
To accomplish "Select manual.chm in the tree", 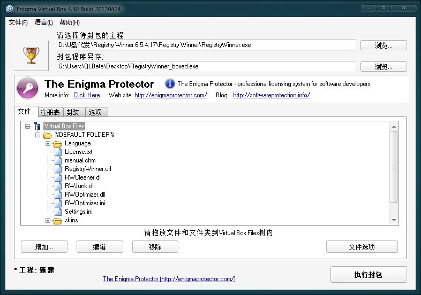I will point(80,160).
